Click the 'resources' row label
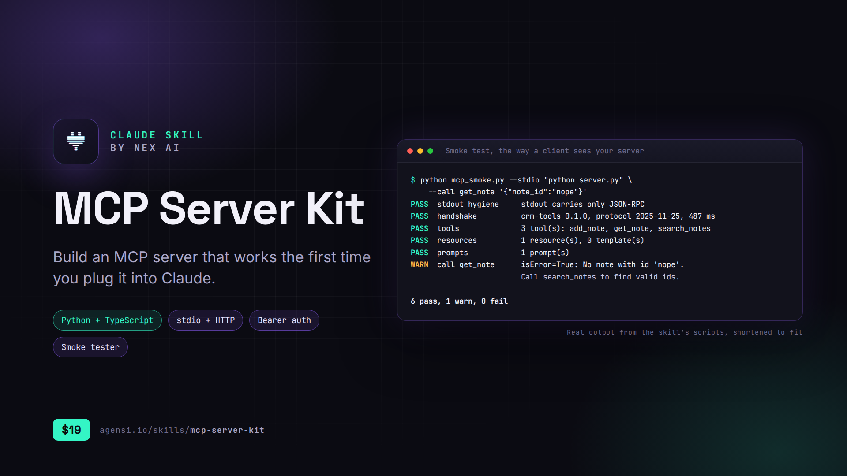 coord(457,240)
